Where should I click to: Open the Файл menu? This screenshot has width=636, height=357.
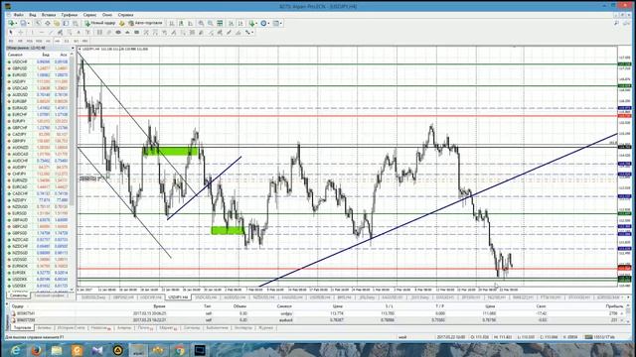pos(18,15)
